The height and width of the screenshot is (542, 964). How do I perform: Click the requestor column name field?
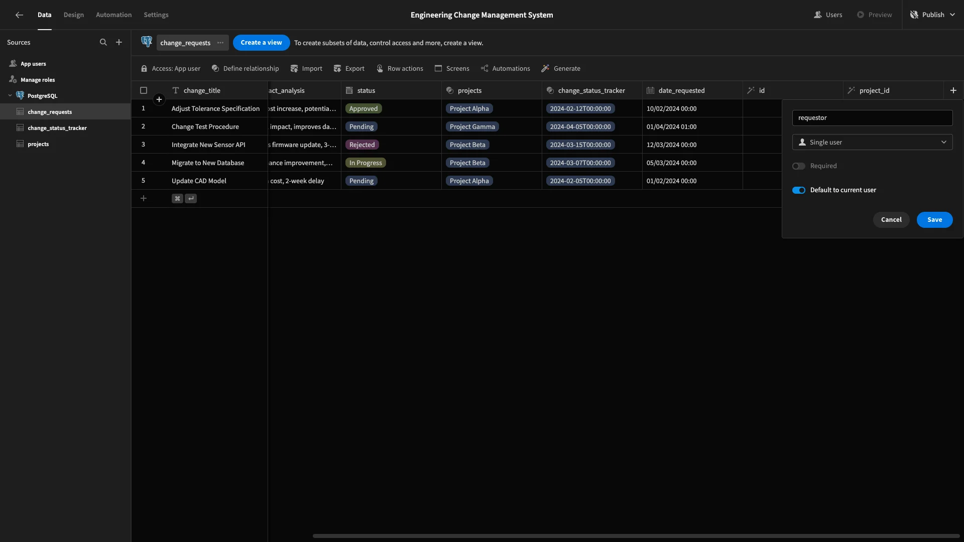tap(873, 118)
